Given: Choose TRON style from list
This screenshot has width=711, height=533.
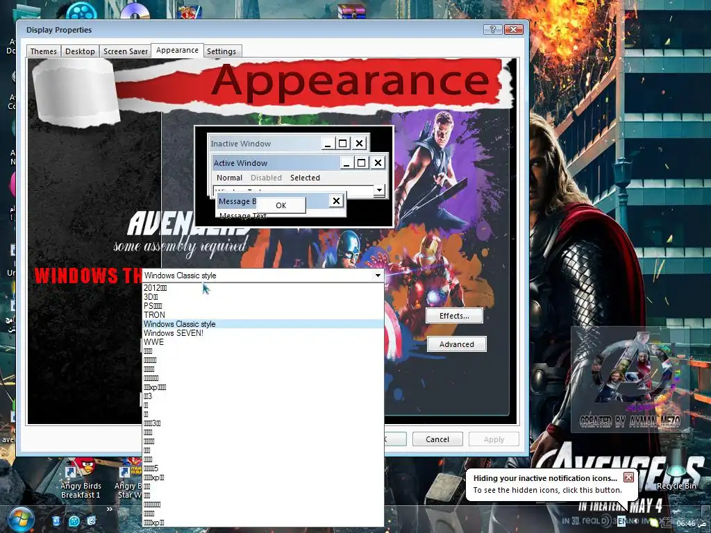Looking at the screenshot, I should 263,315.
